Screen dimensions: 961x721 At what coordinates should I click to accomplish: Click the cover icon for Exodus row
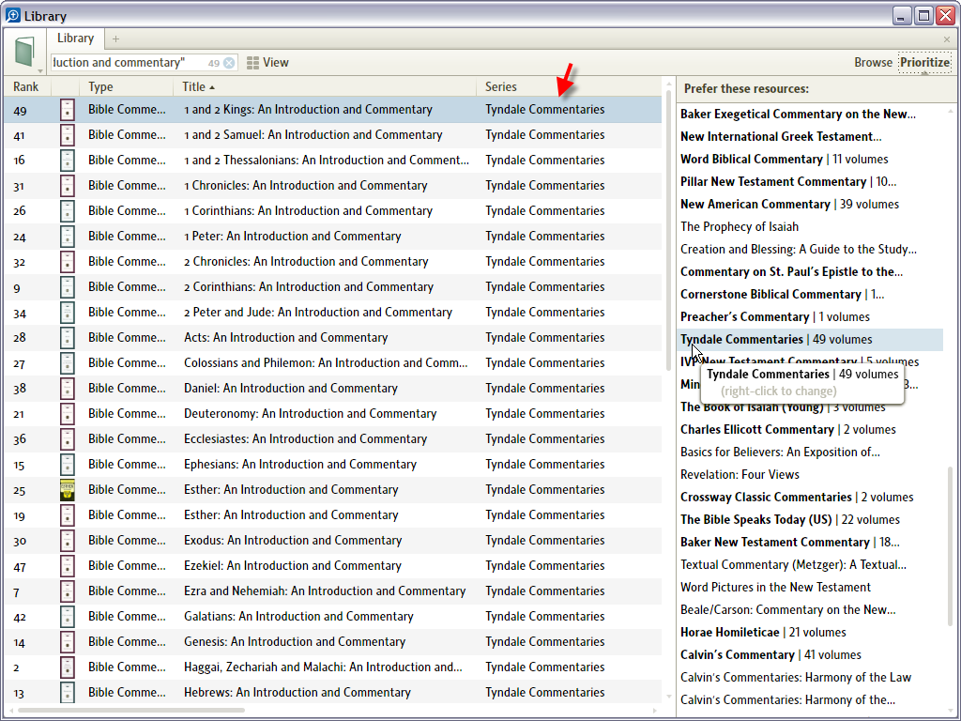[67, 541]
